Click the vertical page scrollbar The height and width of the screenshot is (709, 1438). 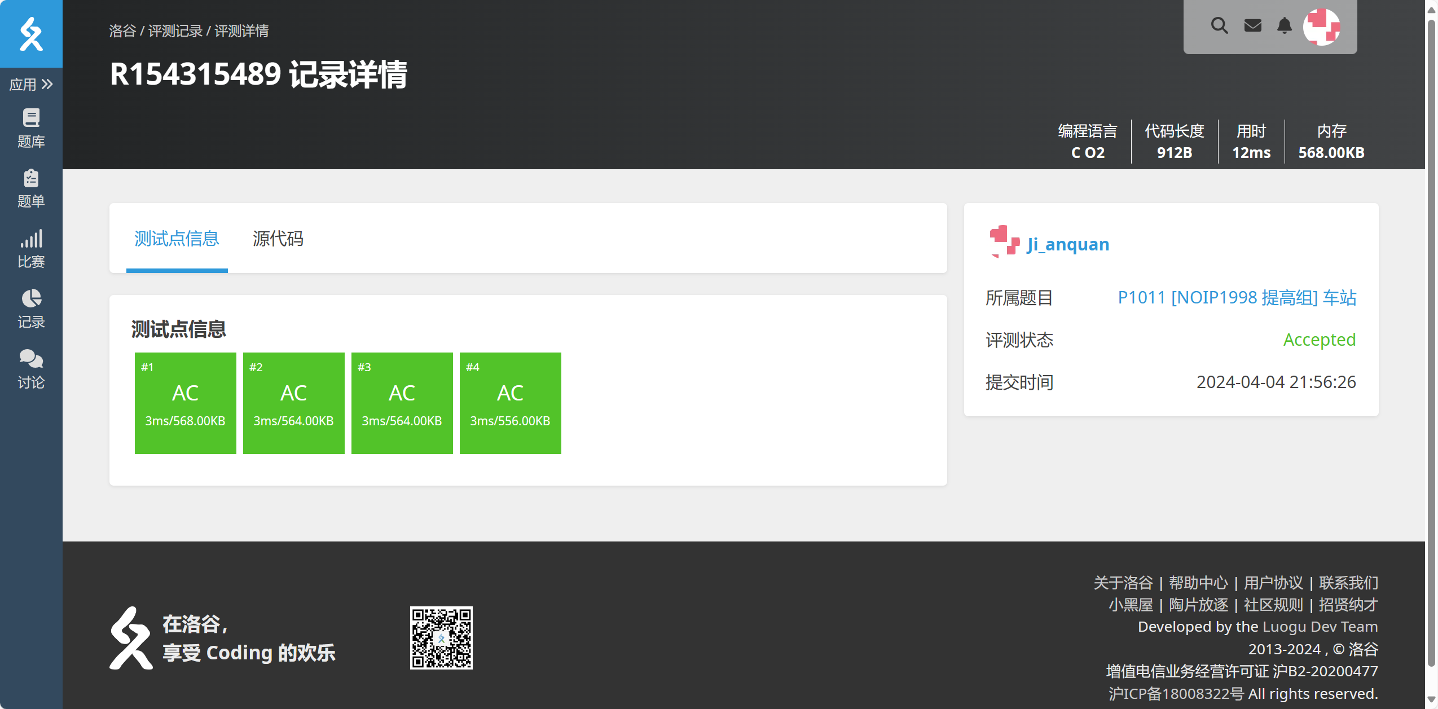pyautogui.click(x=1431, y=338)
